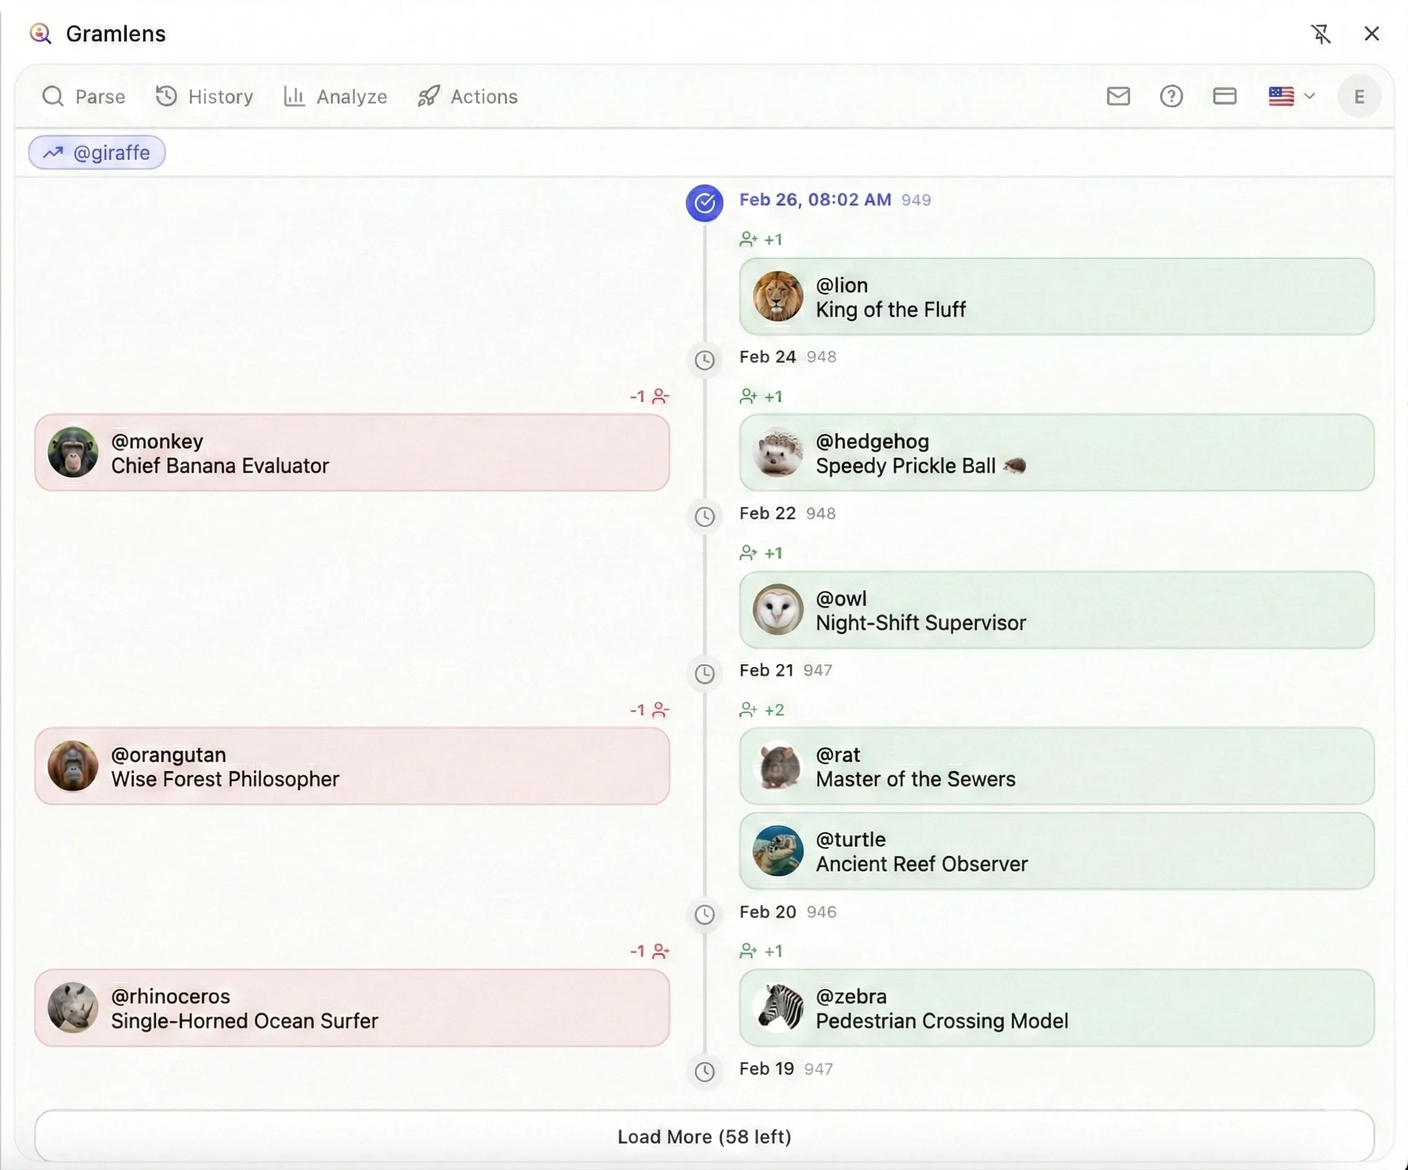The width and height of the screenshot is (1408, 1170).
Task: Open the help question mark icon
Action: click(1171, 96)
